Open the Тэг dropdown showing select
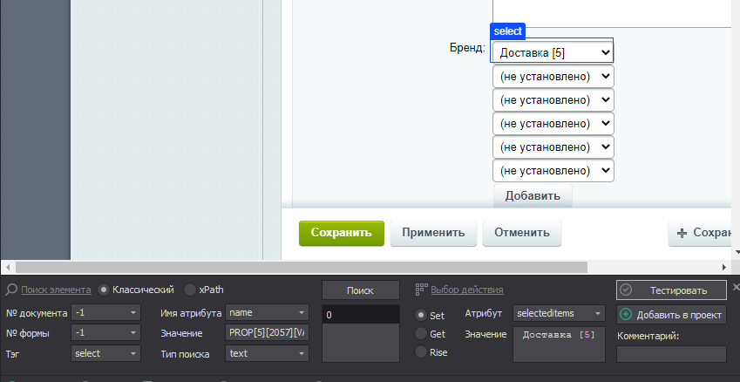This screenshot has height=382, width=740. click(x=105, y=353)
